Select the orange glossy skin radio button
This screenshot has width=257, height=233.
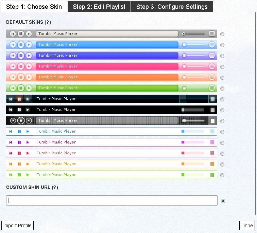click(222, 78)
